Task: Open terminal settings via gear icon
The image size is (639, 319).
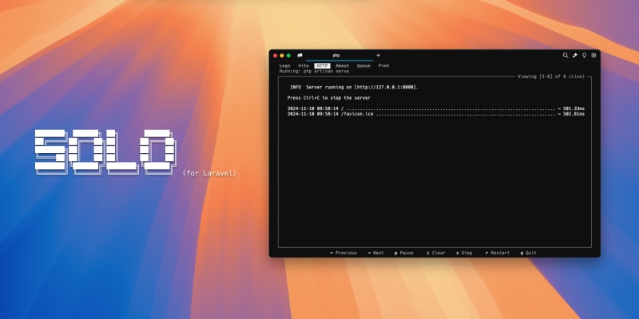Action: click(x=593, y=55)
